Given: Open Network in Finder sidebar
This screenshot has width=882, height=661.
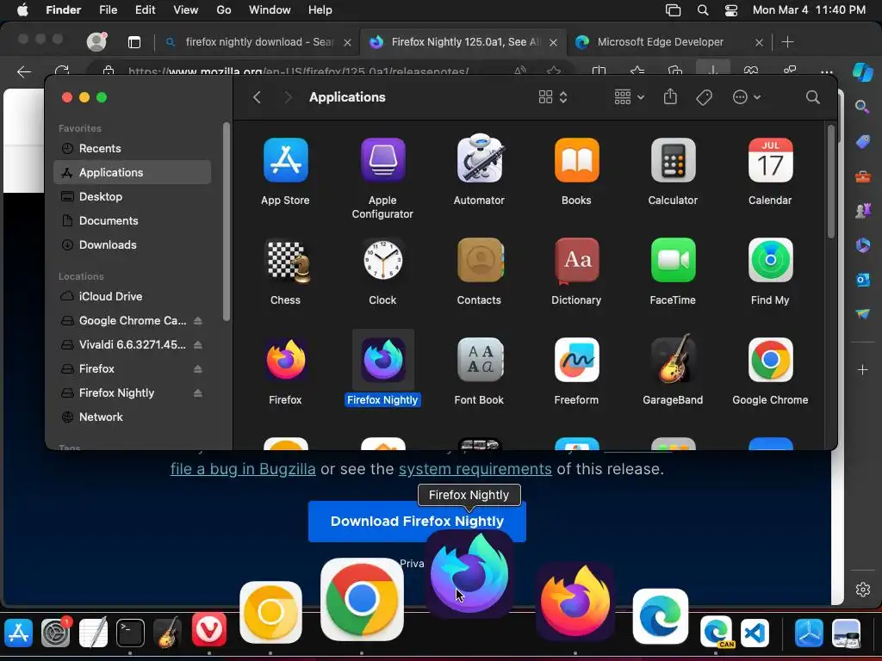Looking at the screenshot, I should 132,417.
